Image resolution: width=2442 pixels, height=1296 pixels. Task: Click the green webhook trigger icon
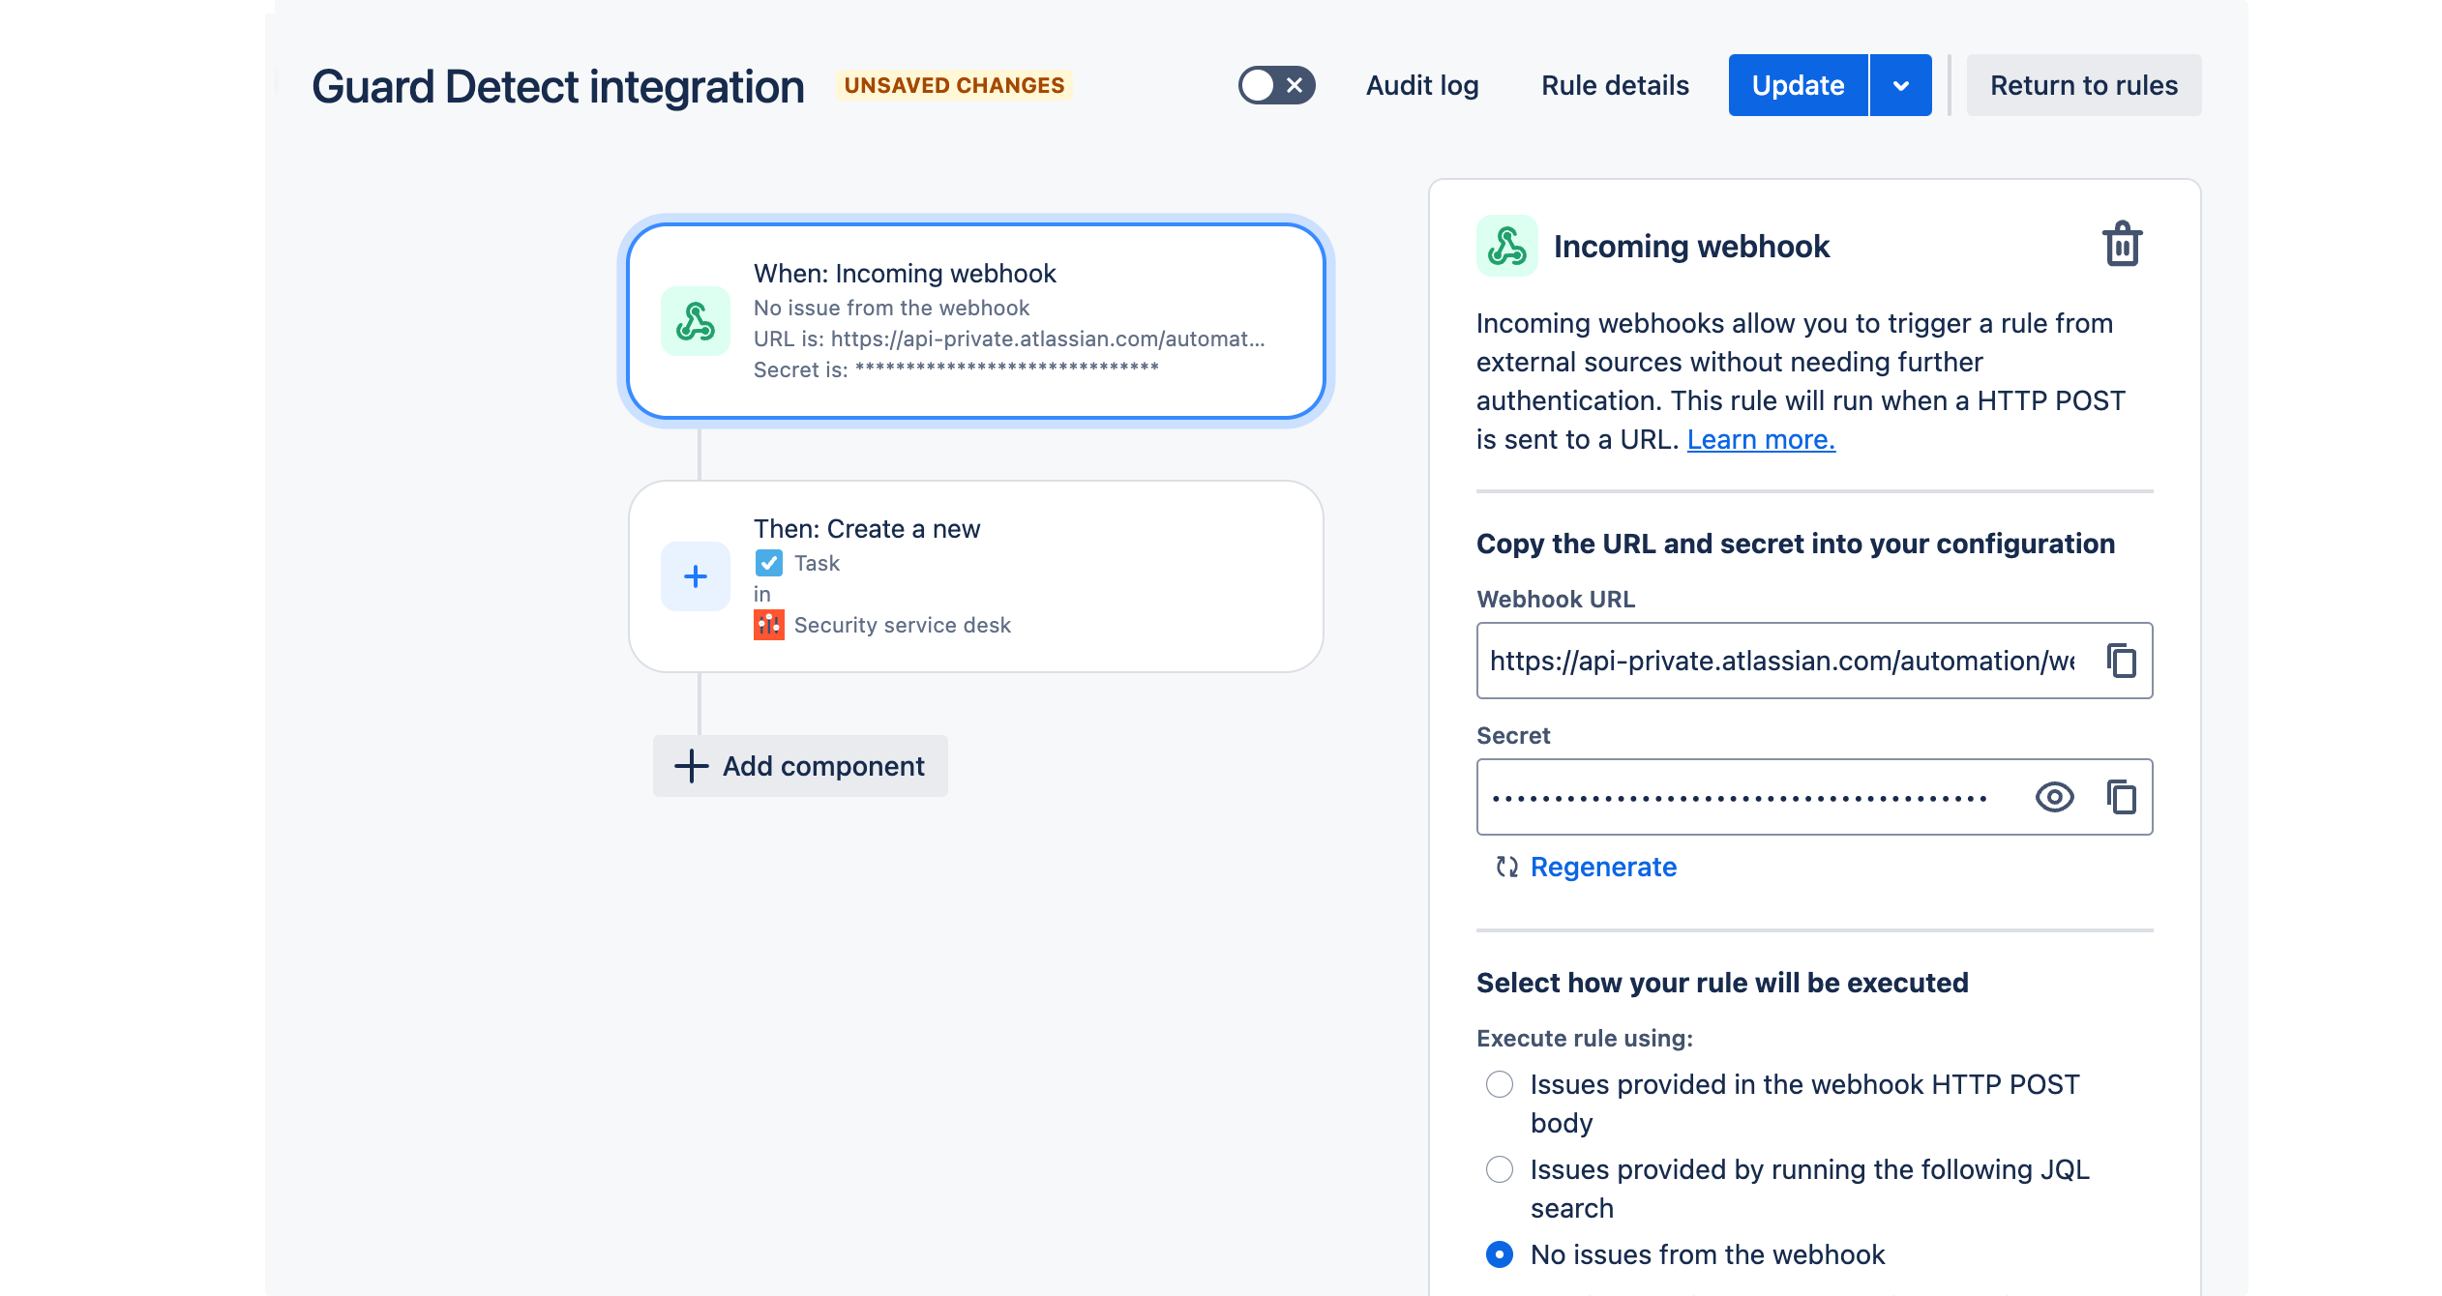[695, 321]
